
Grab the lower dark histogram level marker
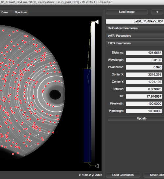point(97,166)
